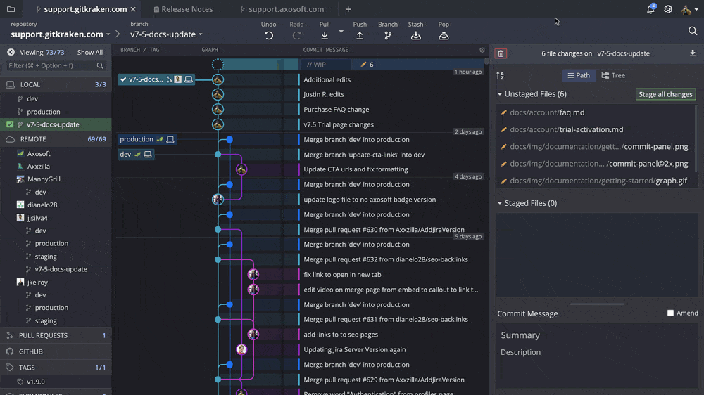
Task: Click the discard changes trash icon
Action: (501, 53)
